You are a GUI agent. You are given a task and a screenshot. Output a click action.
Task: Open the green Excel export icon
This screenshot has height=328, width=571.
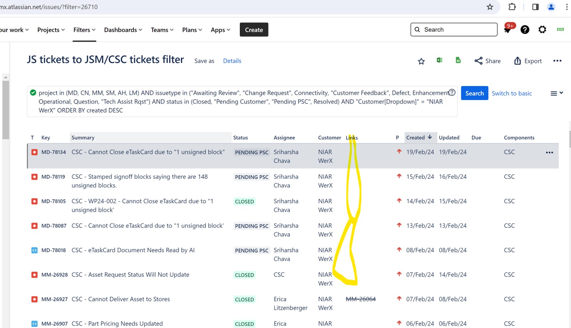(x=439, y=60)
